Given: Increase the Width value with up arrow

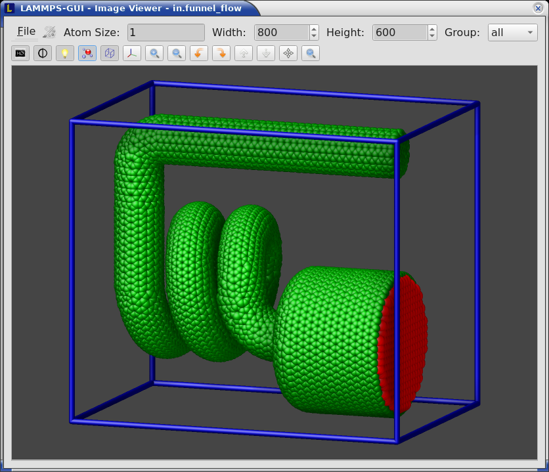Looking at the screenshot, I should click(x=314, y=29).
